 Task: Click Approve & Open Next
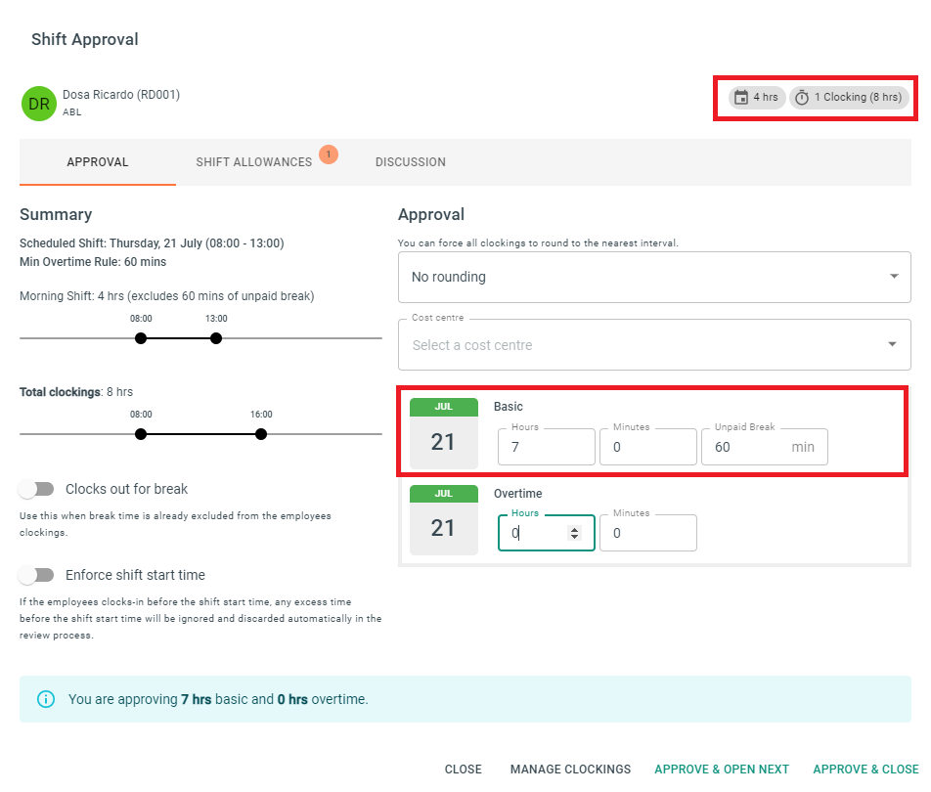click(722, 769)
